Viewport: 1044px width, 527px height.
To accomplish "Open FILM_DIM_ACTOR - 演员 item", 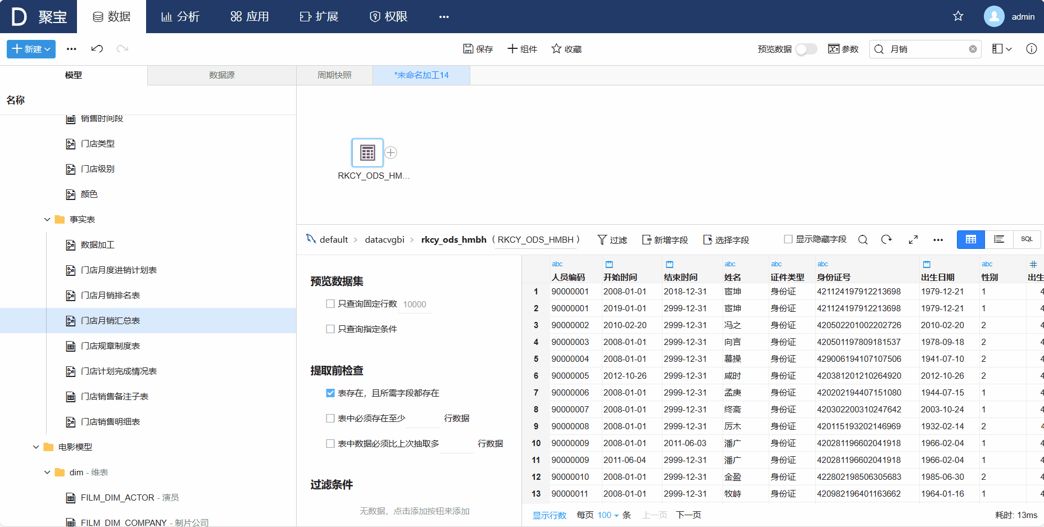I will coord(130,498).
